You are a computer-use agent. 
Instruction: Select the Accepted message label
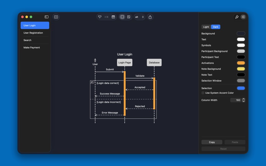(x=140, y=87)
